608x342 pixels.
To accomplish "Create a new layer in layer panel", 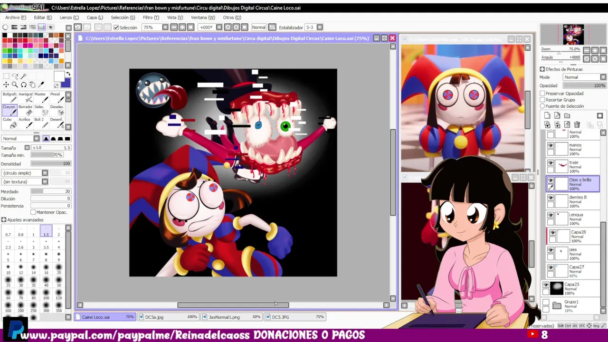I will point(547,115).
